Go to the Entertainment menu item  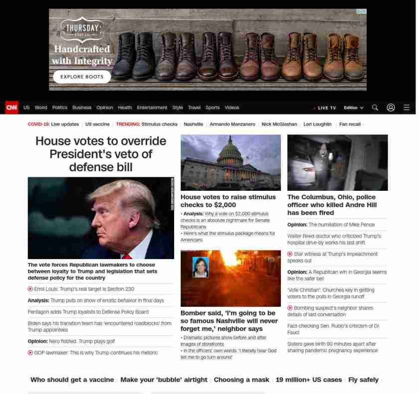[152, 108]
